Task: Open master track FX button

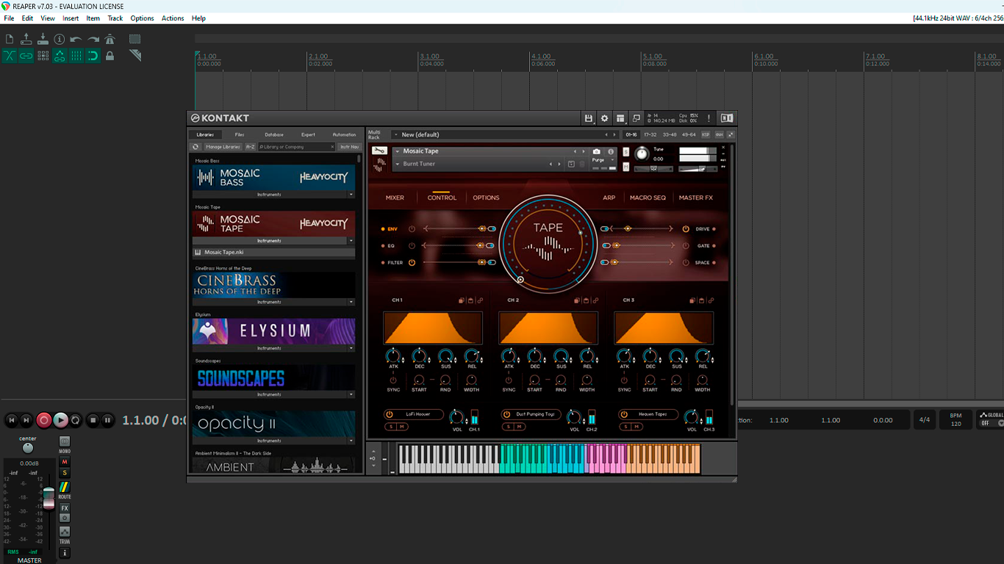Action: pyautogui.click(x=65, y=508)
